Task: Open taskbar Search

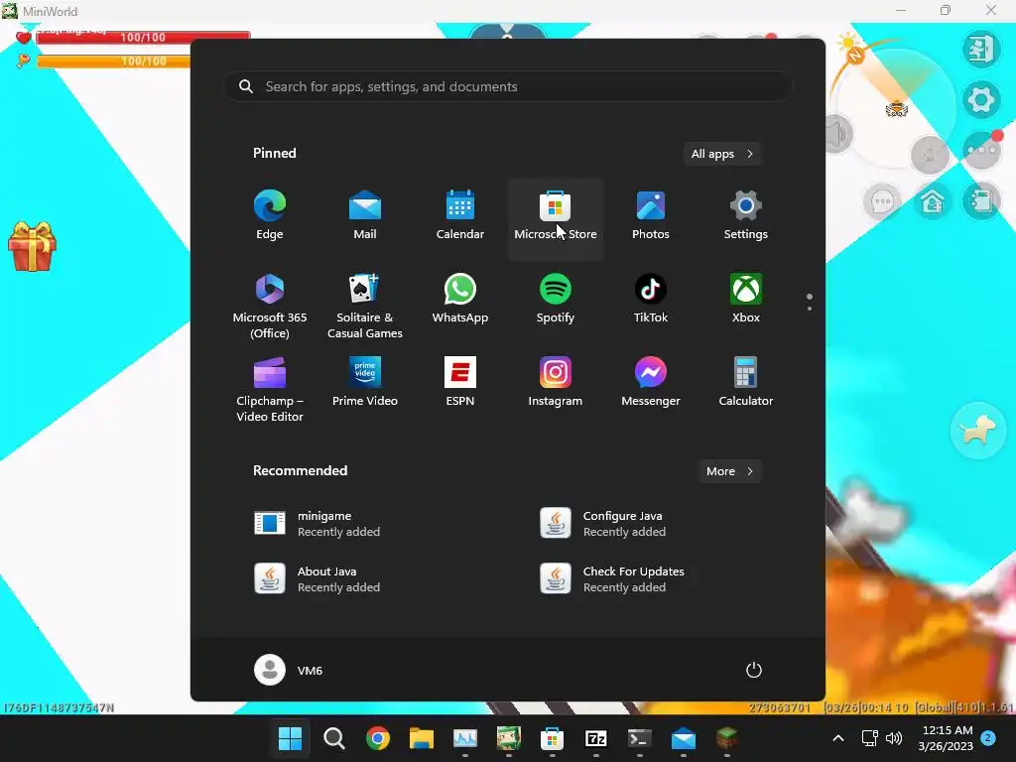Action: point(333,738)
